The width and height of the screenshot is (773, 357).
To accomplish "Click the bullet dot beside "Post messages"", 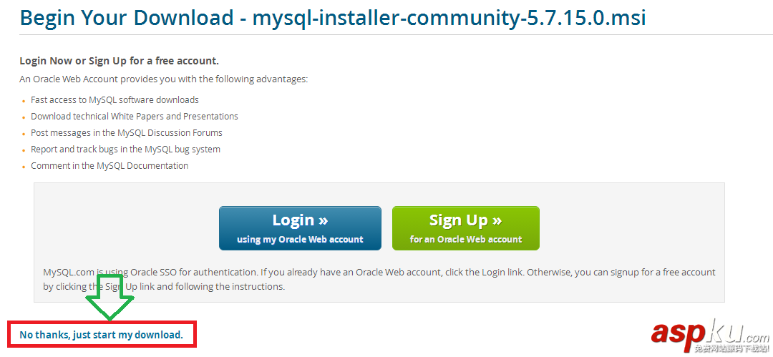I will tap(24, 135).
